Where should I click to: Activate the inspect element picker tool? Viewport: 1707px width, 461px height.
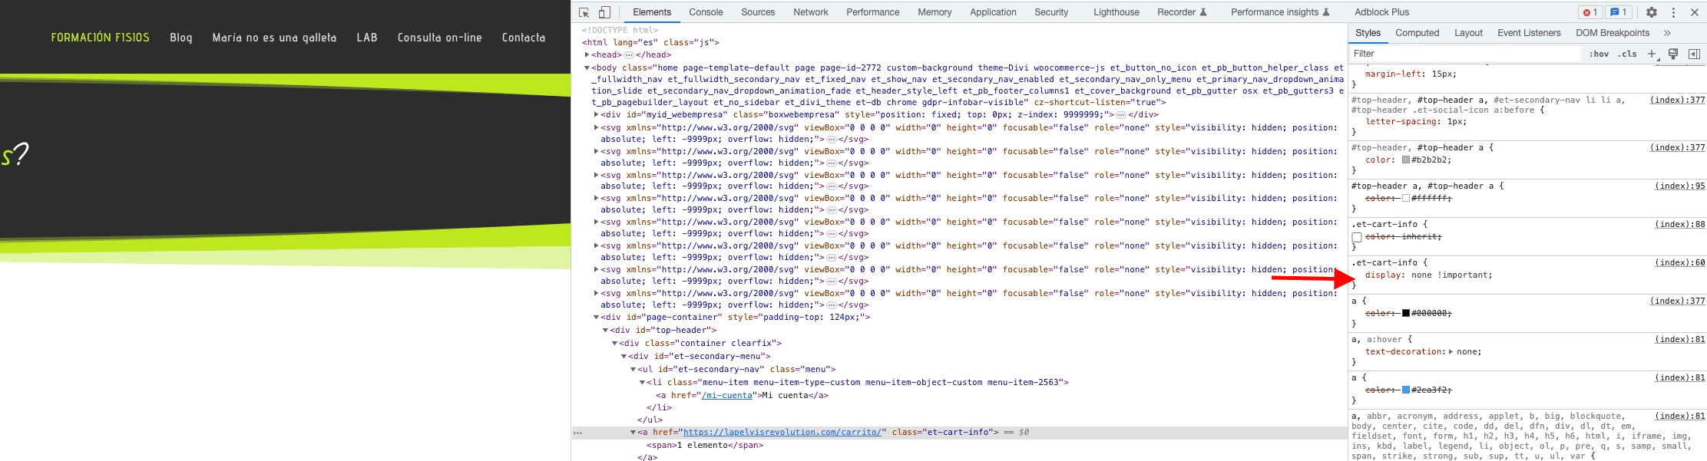pyautogui.click(x=584, y=12)
